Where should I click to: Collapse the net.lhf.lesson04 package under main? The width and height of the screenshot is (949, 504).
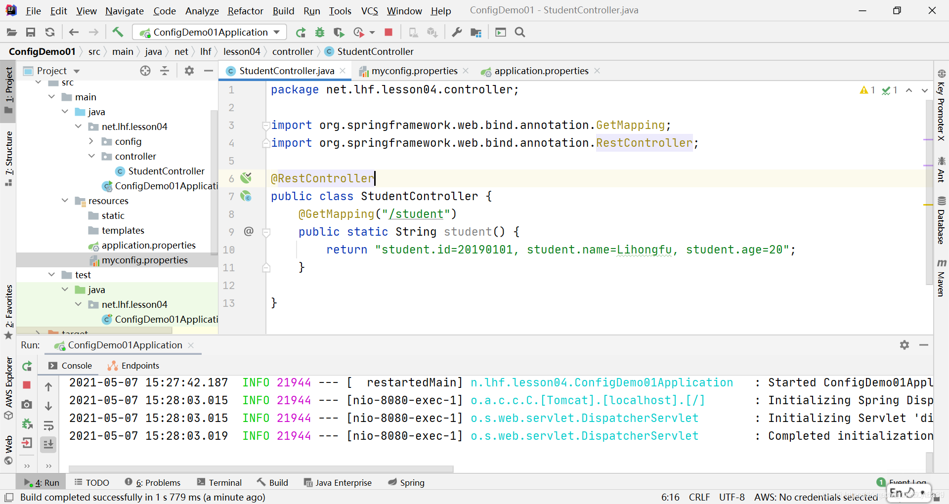tap(78, 126)
